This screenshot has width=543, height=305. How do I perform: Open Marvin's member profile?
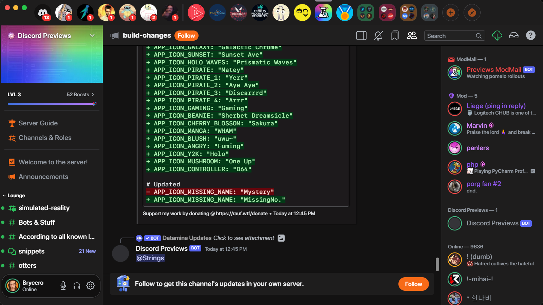coord(491,128)
